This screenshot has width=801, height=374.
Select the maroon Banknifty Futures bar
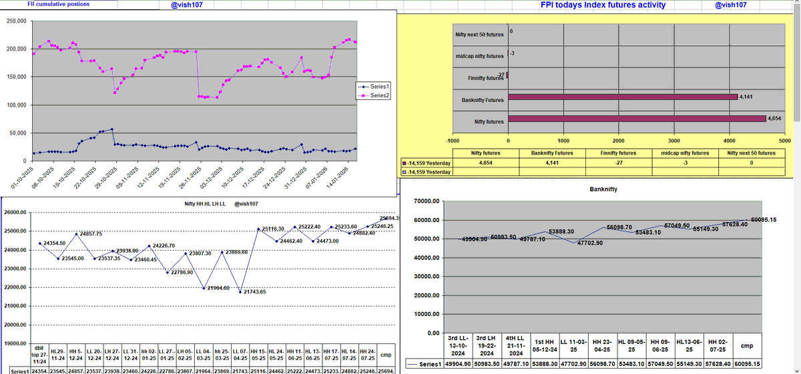click(623, 97)
